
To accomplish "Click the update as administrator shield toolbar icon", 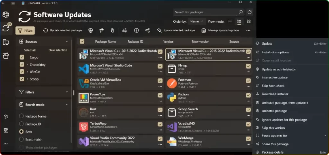I will [90, 30].
